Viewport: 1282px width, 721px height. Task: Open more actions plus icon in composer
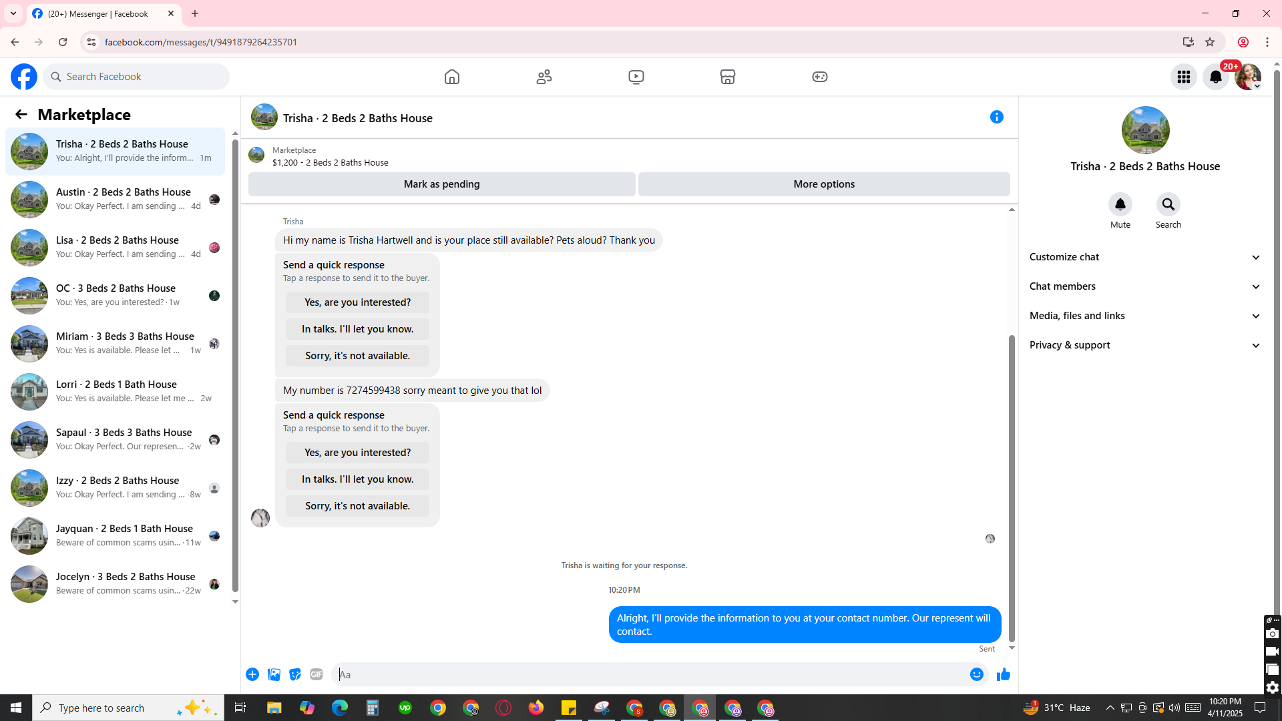point(252,674)
